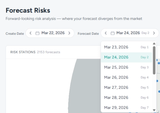Click next day arrow for Forecast Date
This screenshot has width=160, height=113.
[x=154, y=33]
